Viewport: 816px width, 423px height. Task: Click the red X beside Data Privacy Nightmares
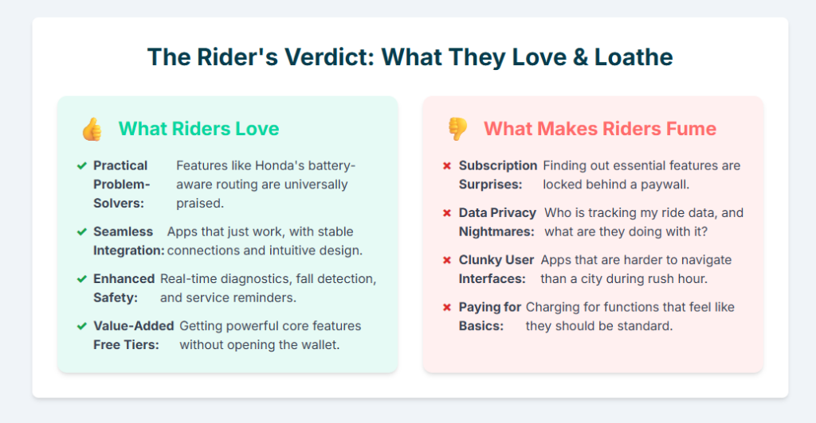[x=447, y=213]
